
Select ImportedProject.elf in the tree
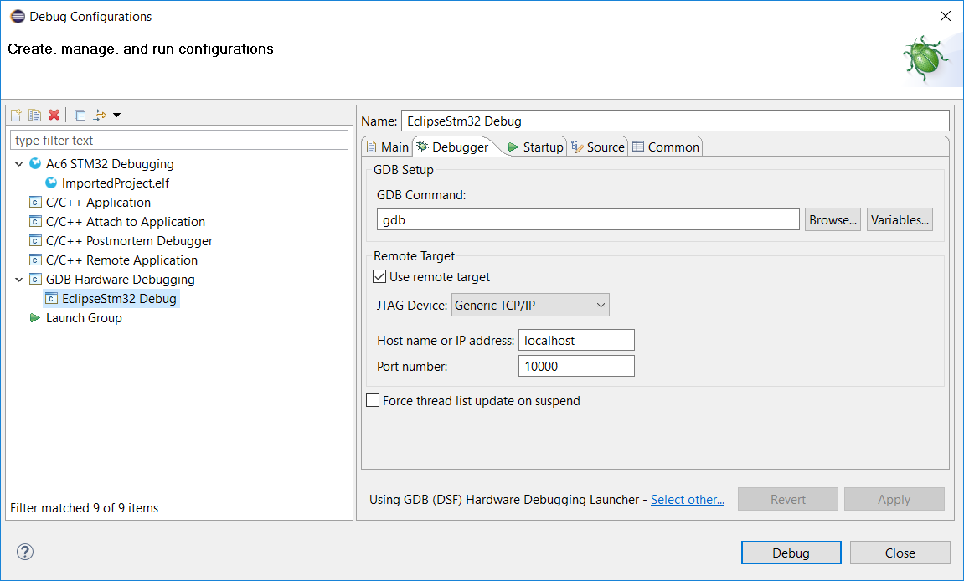(x=116, y=183)
